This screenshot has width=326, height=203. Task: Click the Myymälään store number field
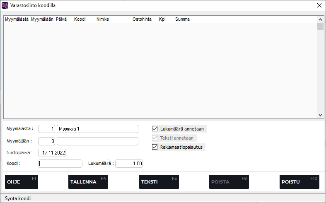[46, 141]
